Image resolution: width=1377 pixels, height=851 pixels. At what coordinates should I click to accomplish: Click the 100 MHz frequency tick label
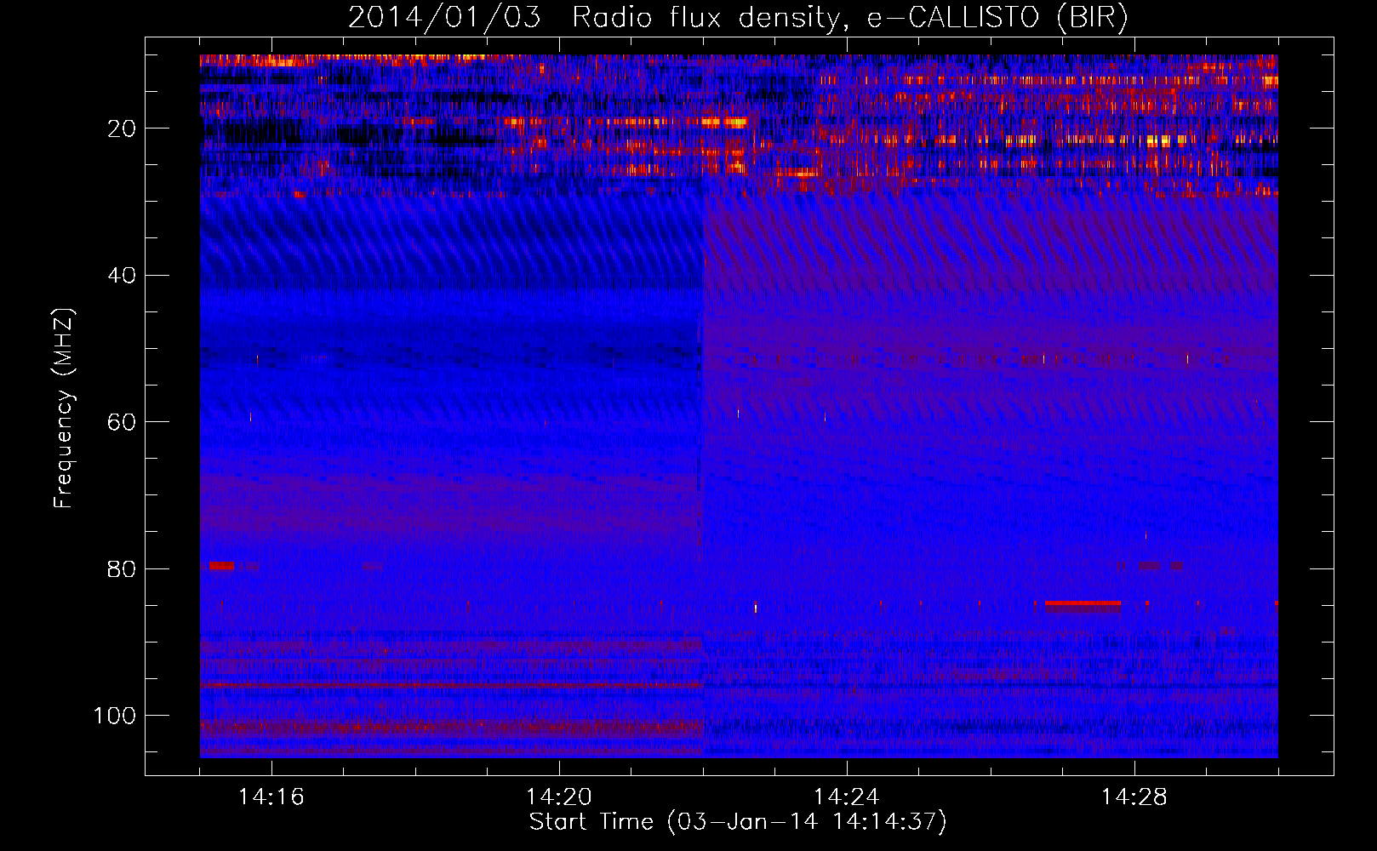[115, 716]
